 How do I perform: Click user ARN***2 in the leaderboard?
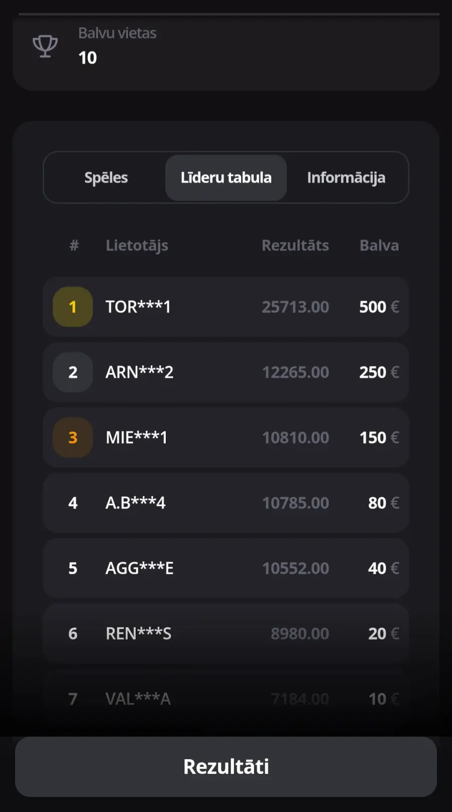(x=139, y=372)
